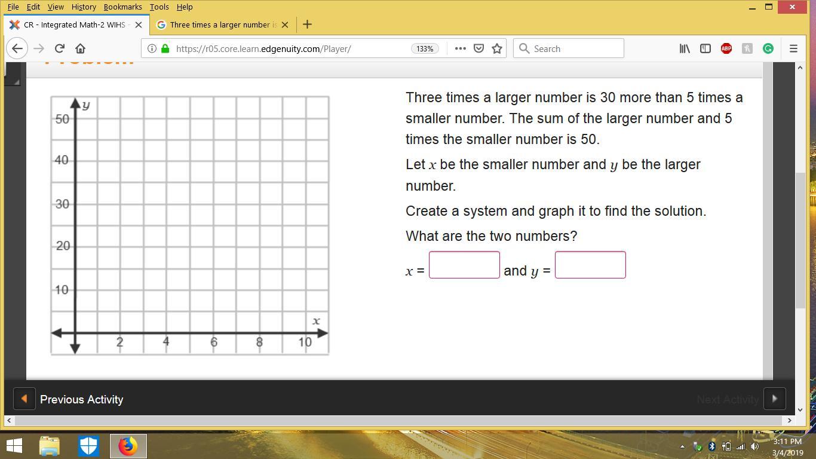Open the Firefox hamburger menu
Image resolution: width=816 pixels, height=459 pixels.
click(793, 48)
